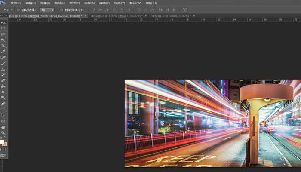This screenshot has width=301, height=172.
Task: Select the Horizontal Type tool
Action: (x=3, y=110)
